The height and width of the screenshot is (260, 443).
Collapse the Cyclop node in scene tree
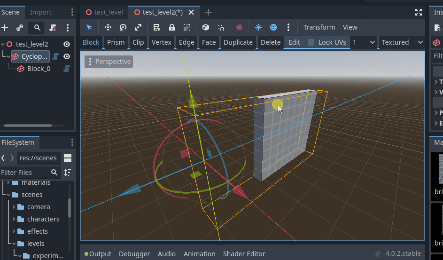point(8,56)
